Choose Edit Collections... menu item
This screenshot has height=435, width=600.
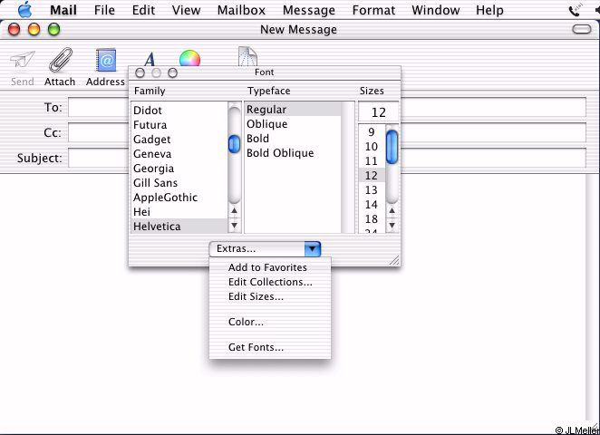coord(270,282)
